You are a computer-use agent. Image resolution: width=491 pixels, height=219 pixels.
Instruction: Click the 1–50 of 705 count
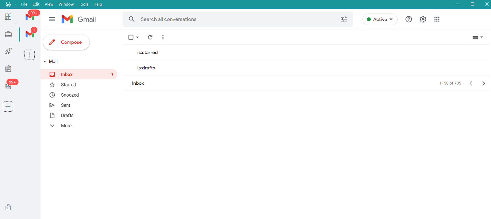[x=450, y=83]
